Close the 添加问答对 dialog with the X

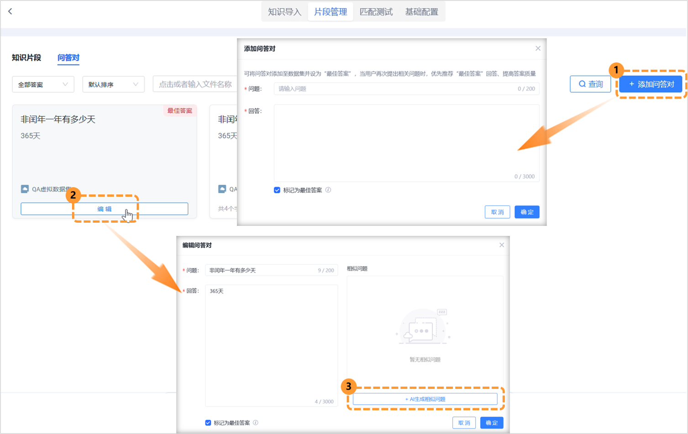coord(538,48)
